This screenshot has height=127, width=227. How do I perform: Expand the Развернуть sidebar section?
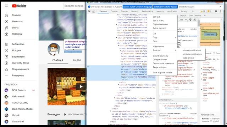[18, 75]
